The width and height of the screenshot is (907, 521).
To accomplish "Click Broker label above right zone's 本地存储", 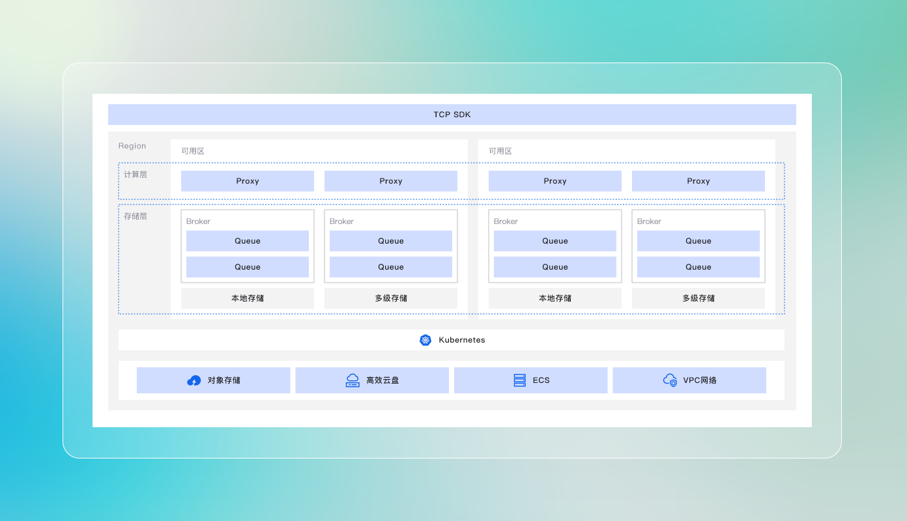I will pos(506,221).
